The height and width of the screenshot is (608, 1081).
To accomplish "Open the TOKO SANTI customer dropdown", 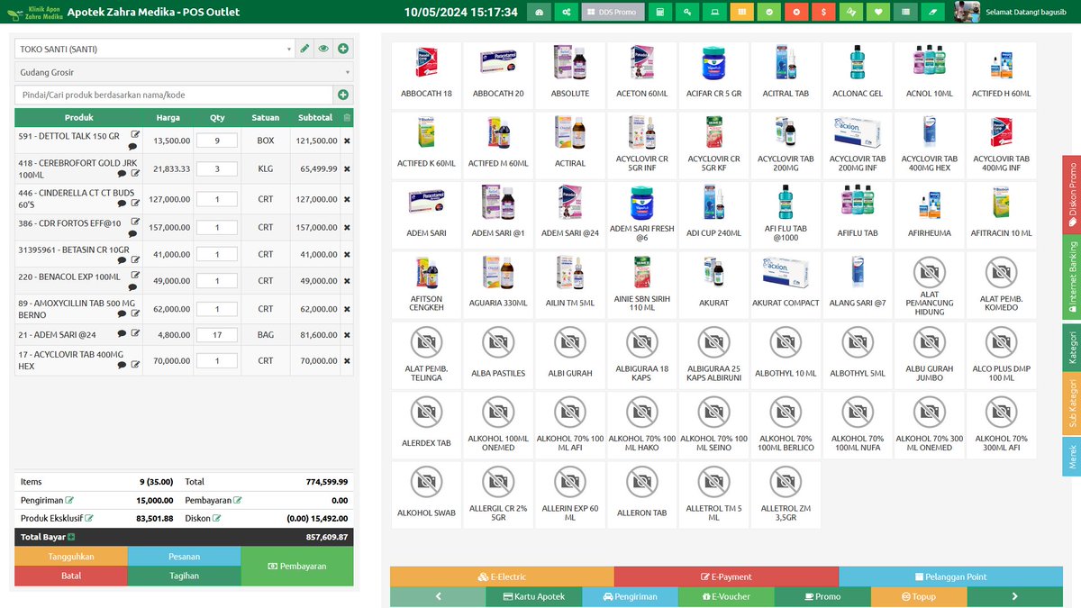I will coord(155,49).
